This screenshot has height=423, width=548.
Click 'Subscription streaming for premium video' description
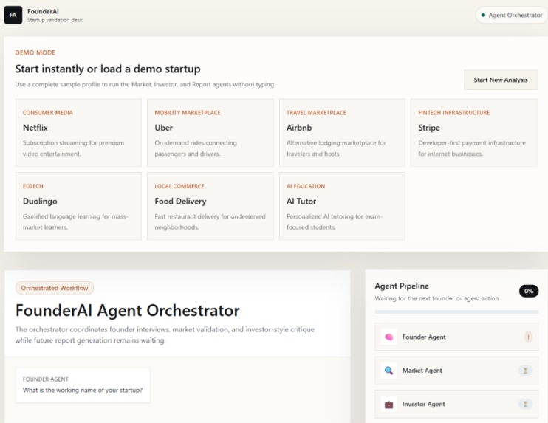[x=73, y=148]
